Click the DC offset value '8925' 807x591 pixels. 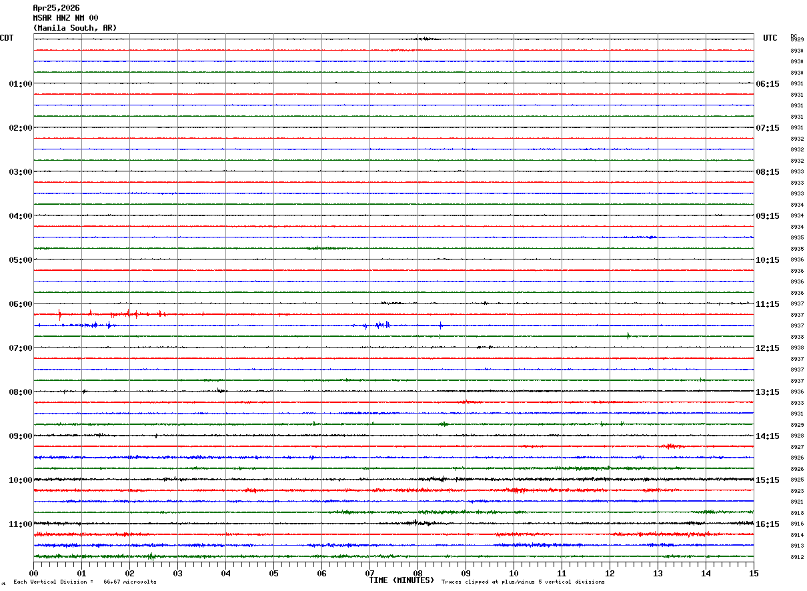click(x=797, y=480)
